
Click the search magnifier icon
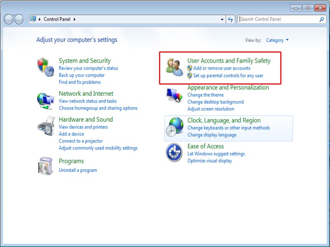pos(321,19)
